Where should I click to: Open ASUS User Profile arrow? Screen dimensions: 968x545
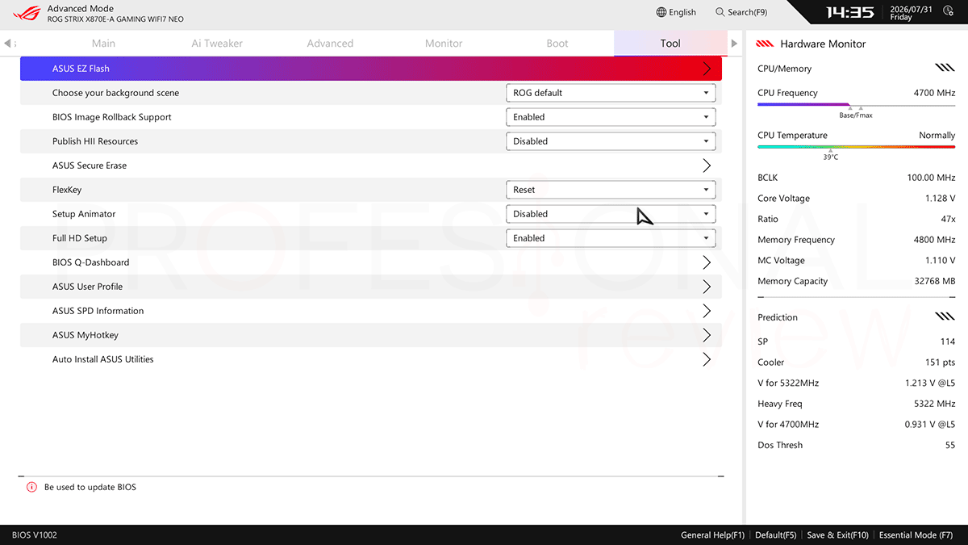pos(707,287)
